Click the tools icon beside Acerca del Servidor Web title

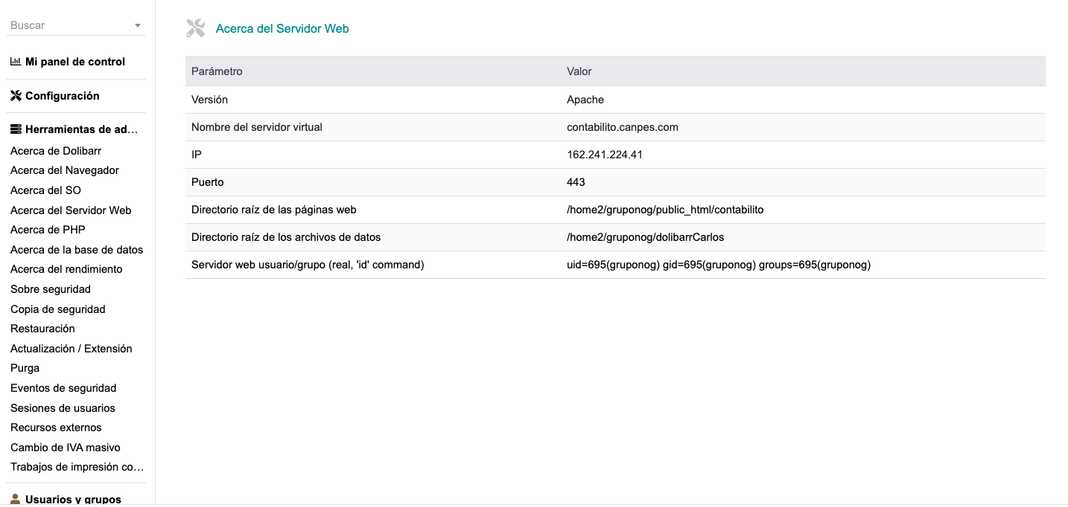coord(195,28)
